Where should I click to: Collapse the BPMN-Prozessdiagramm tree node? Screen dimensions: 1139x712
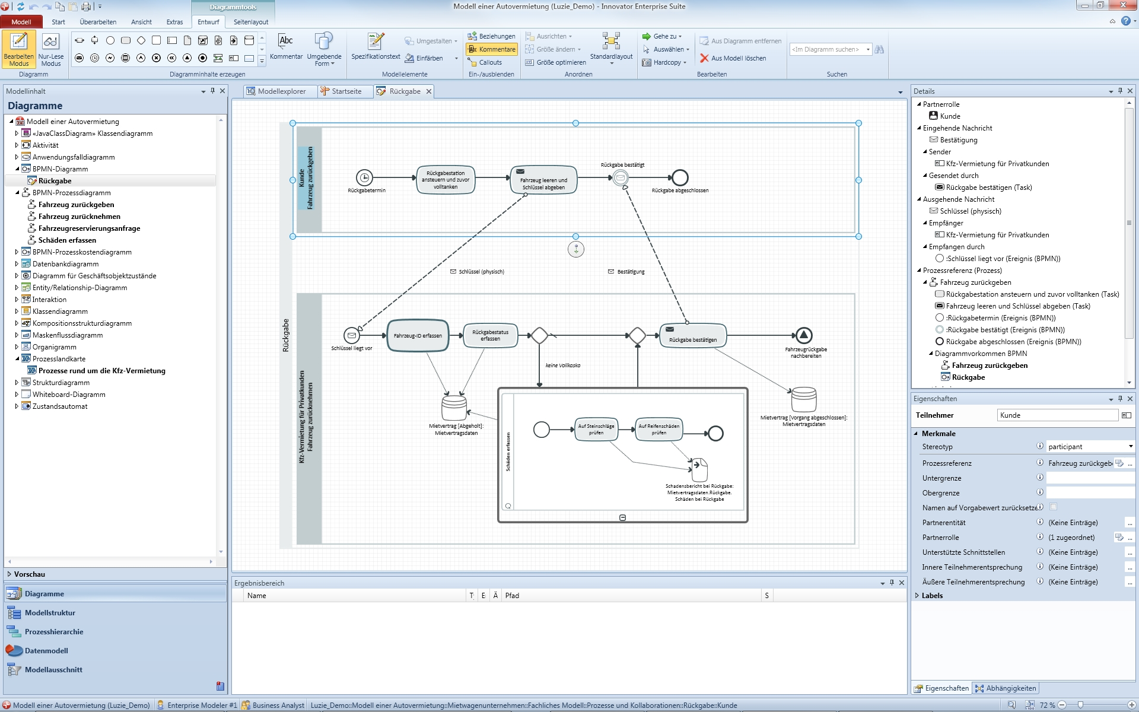[17, 193]
